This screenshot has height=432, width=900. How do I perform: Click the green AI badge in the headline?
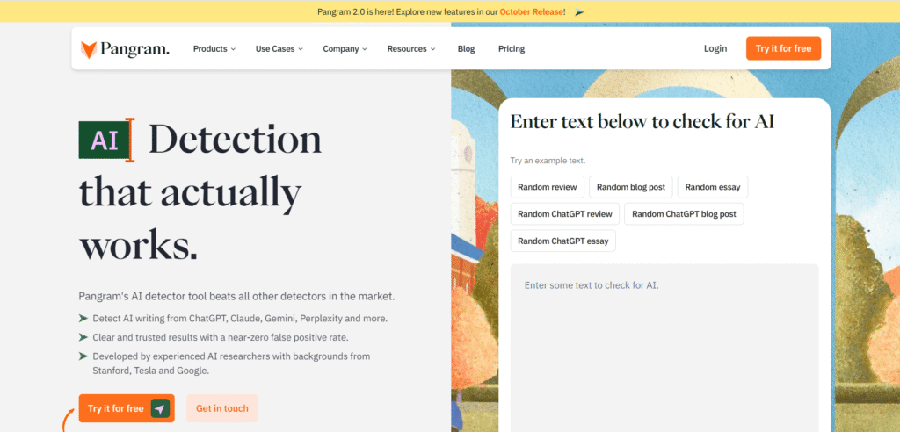(x=105, y=140)
